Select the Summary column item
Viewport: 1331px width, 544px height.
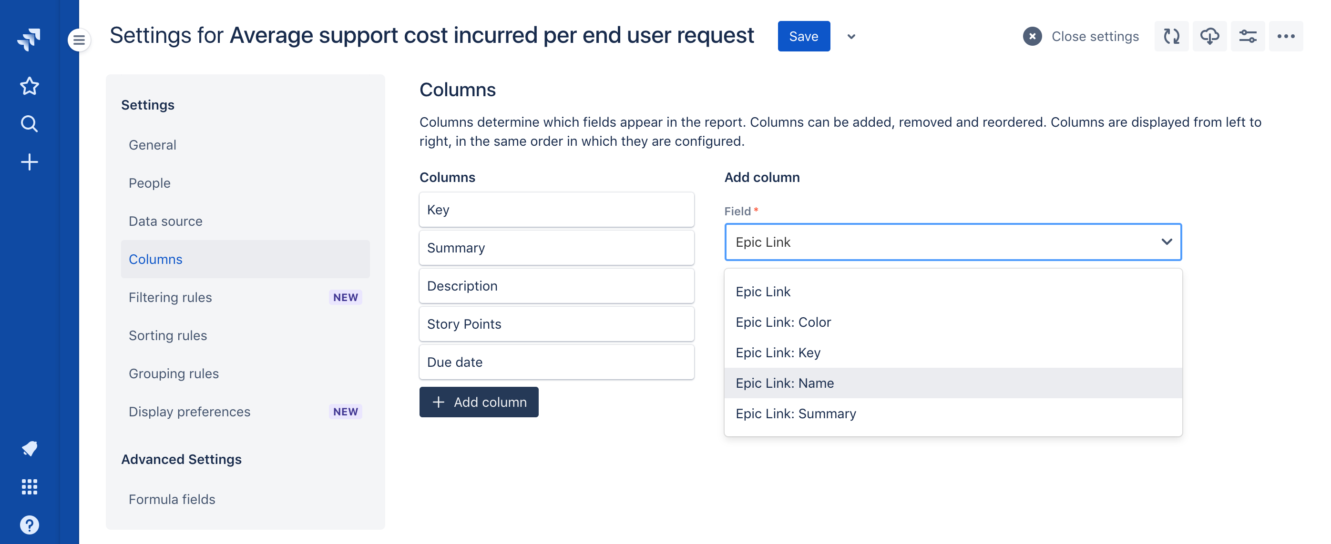point(556,248)
